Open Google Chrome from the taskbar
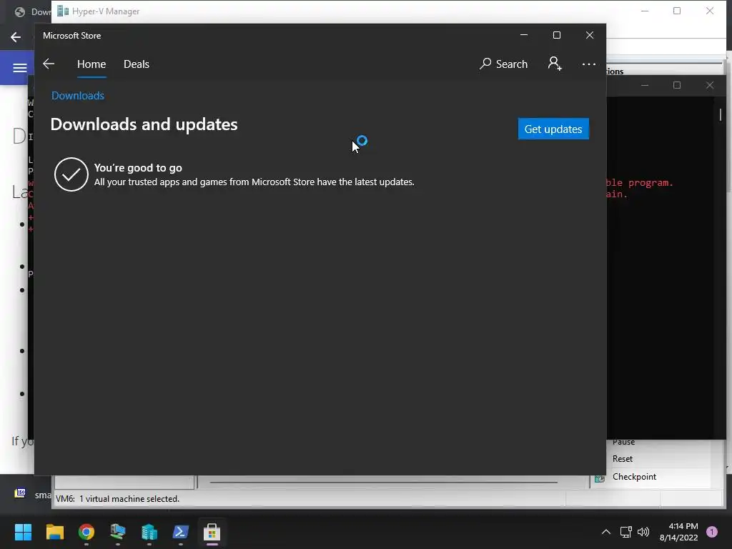 (x=86, y=532)
